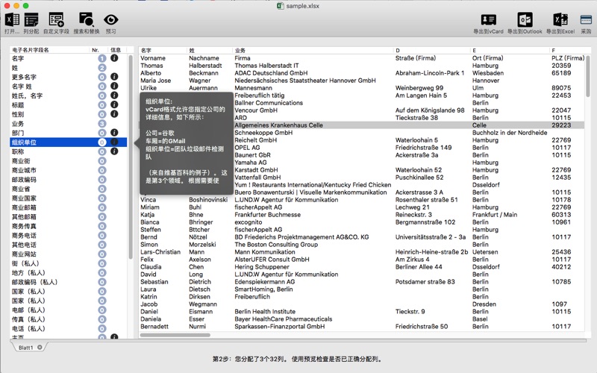Close the Blatt1 sheet tab

click(x=40, y=347)
